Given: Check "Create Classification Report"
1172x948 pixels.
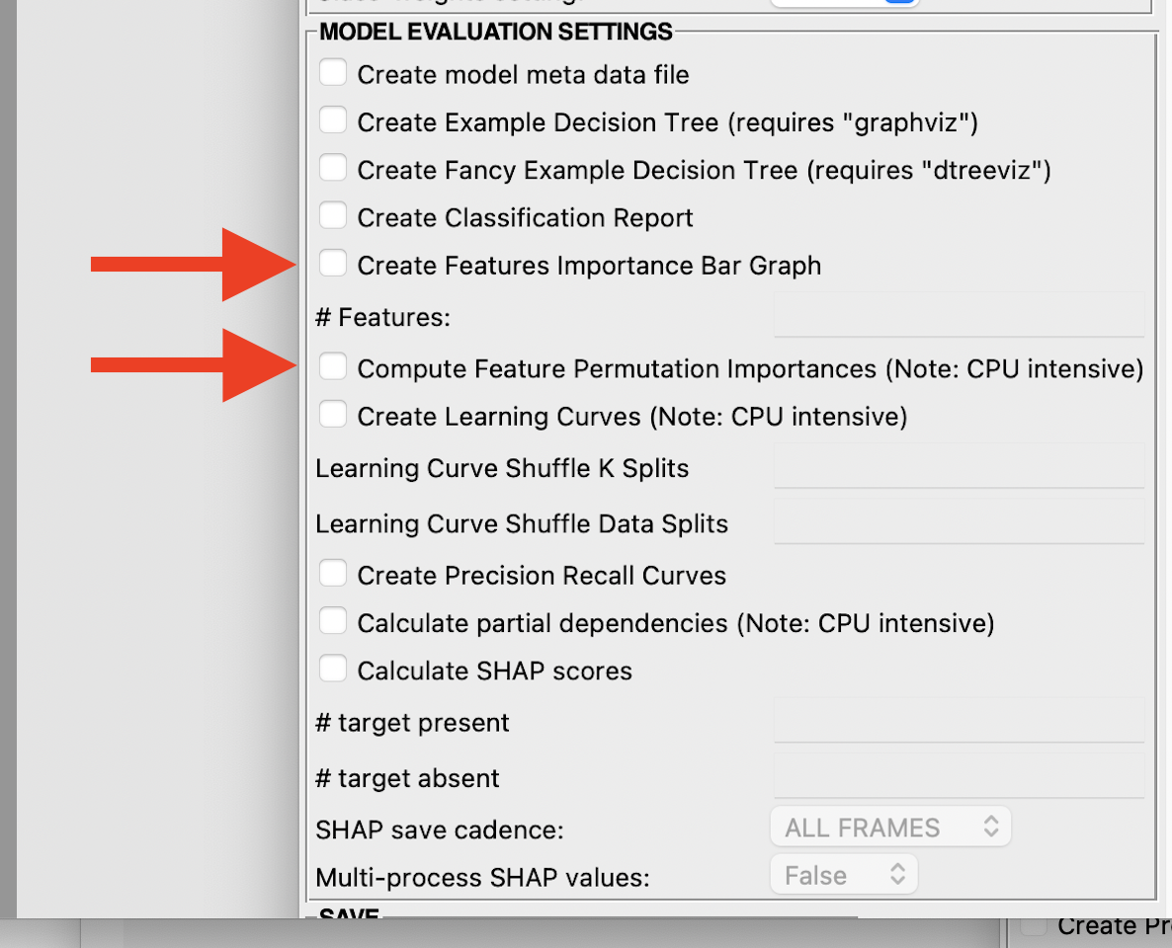Looking at the screenshot, I should 333,214.
